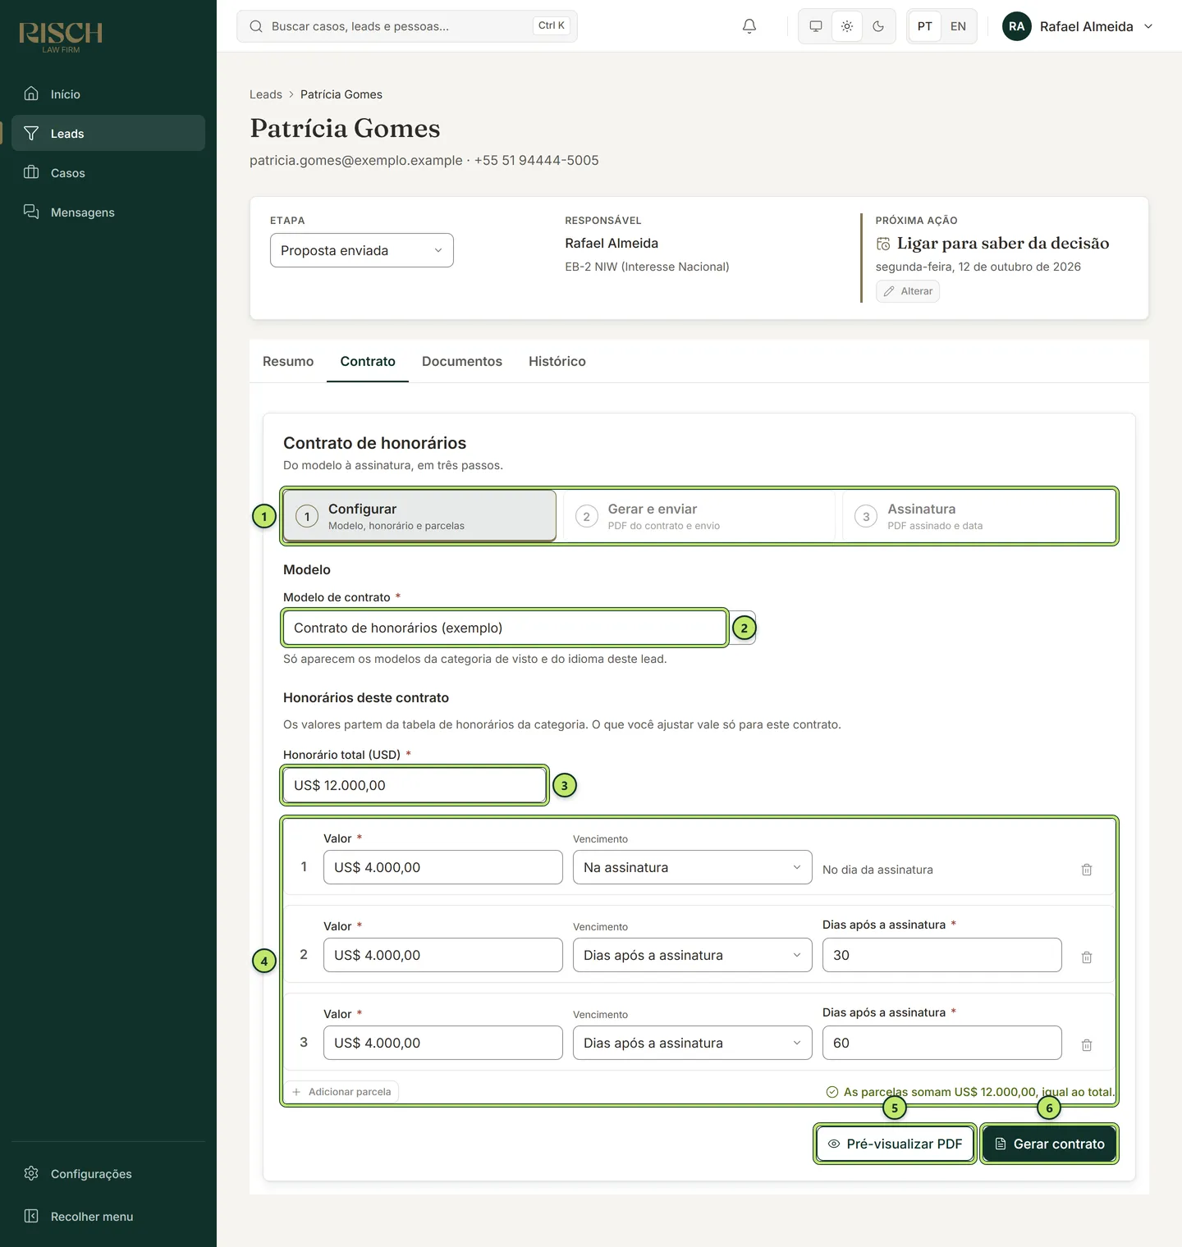The width and height of the screenshot is (1182, 1247).
Task: Click the 60 days field of parcela 3
Action: click(942, 1043)
